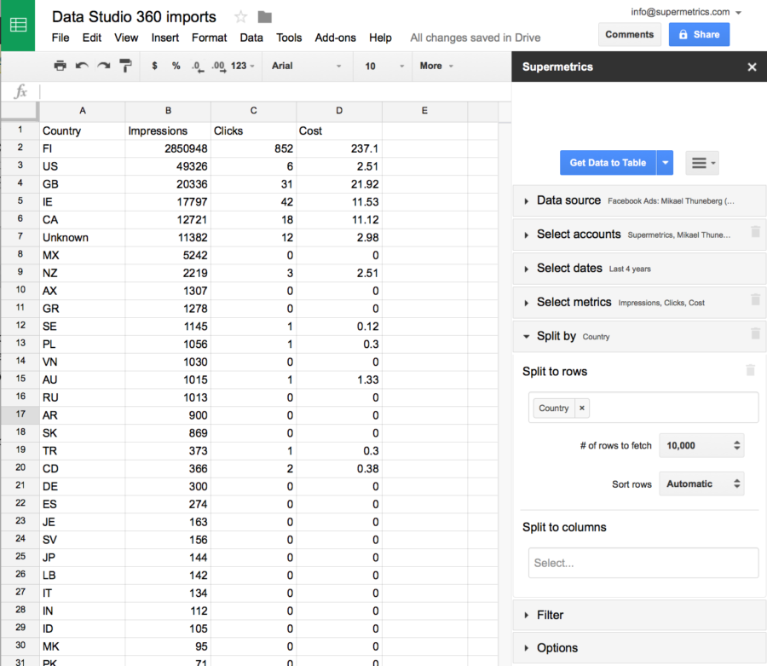Select column B header

[168, 111]
